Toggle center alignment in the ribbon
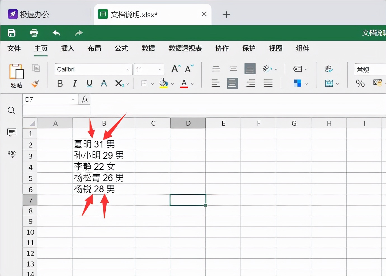 (233, 83)
